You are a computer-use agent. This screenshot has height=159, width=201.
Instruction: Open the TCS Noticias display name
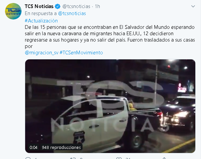39,6
